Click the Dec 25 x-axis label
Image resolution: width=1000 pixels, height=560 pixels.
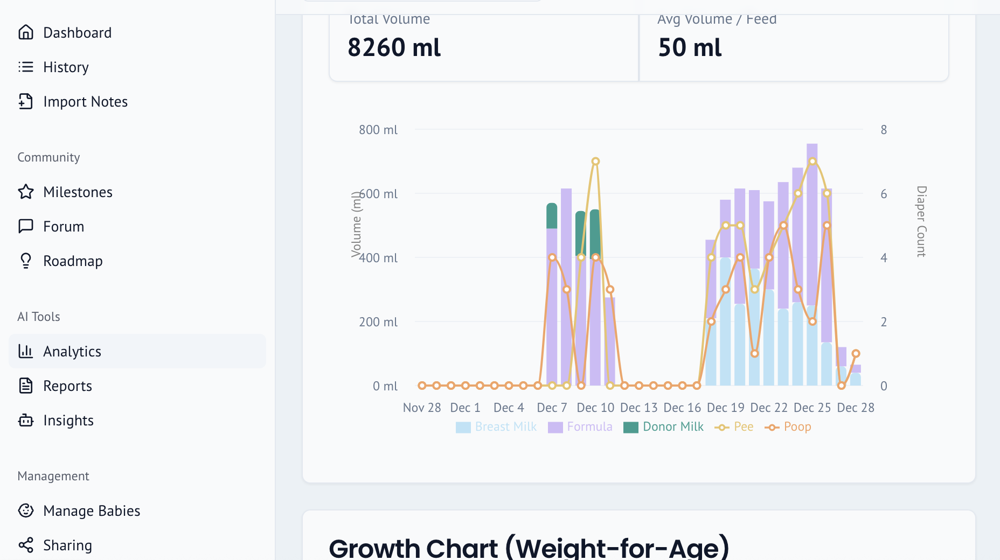click(x=813, y=408)
